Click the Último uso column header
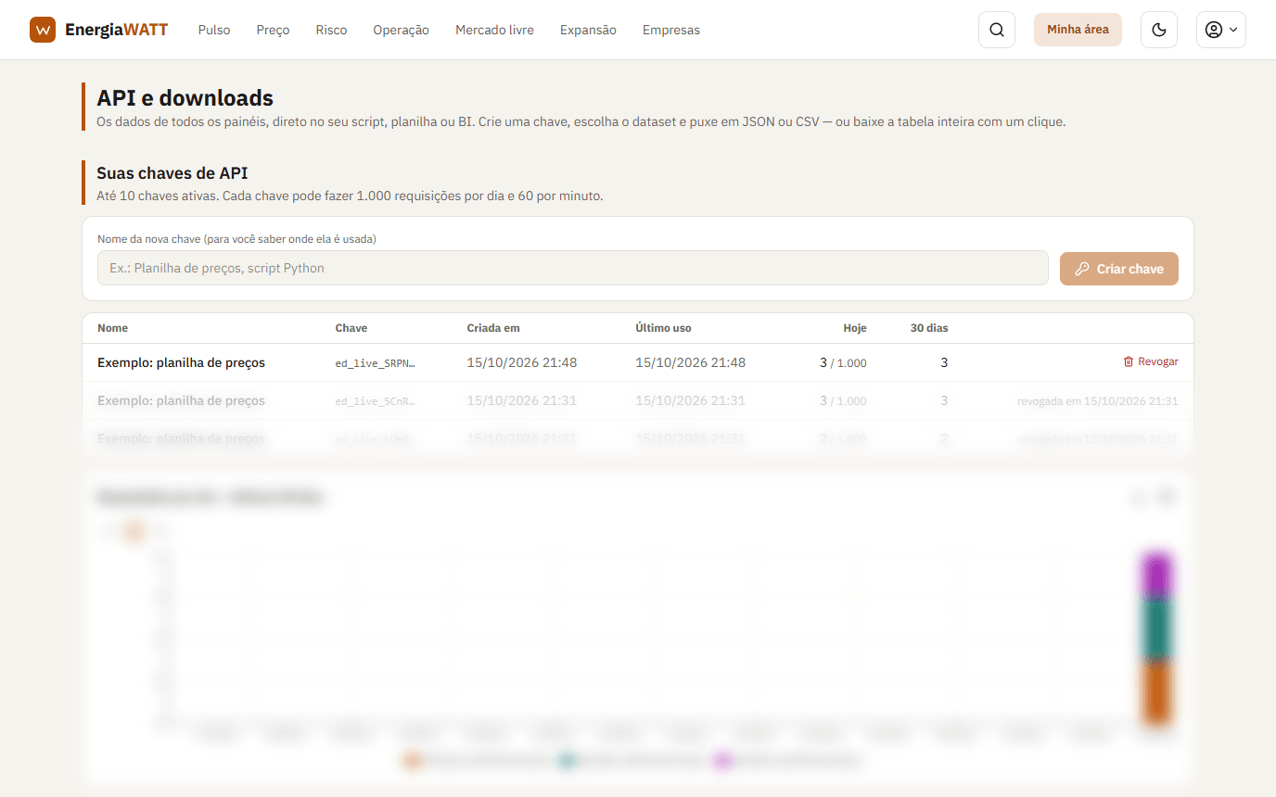Screen dimensions: 1276x797 pyautogui.click(x=663, y=328)
